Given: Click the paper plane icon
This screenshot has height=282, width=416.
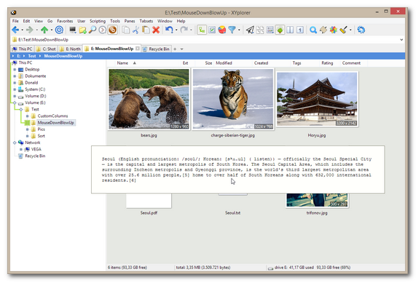Looking at the screenshot, I should click(x=250, y=30).
